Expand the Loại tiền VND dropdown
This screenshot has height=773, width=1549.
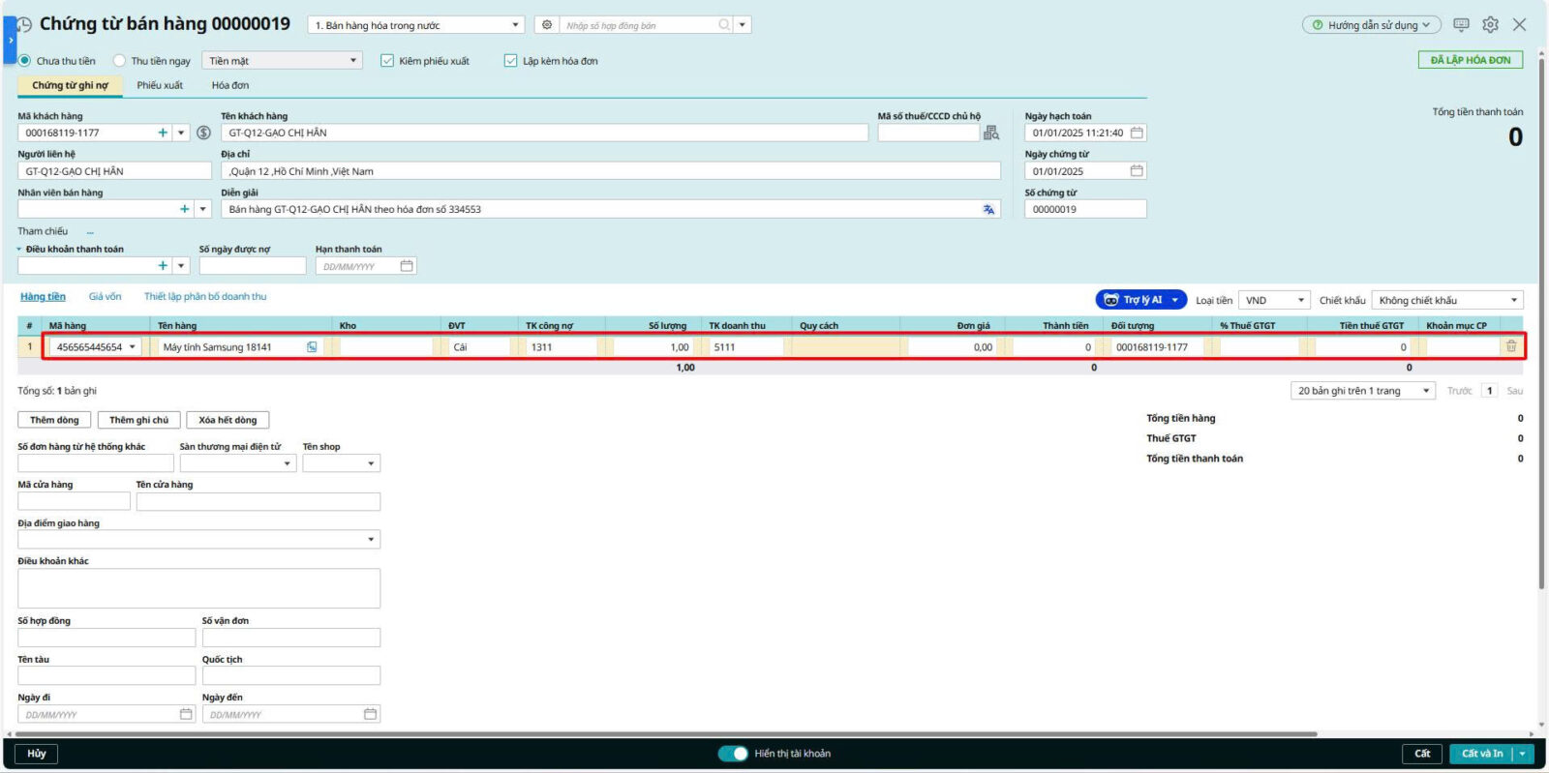pos(1274,300)
